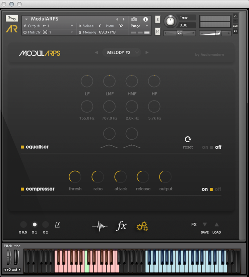Minimize instrument view with minus button
The width and height of the screenshot is (249, 277).
(x=235, y=21)
